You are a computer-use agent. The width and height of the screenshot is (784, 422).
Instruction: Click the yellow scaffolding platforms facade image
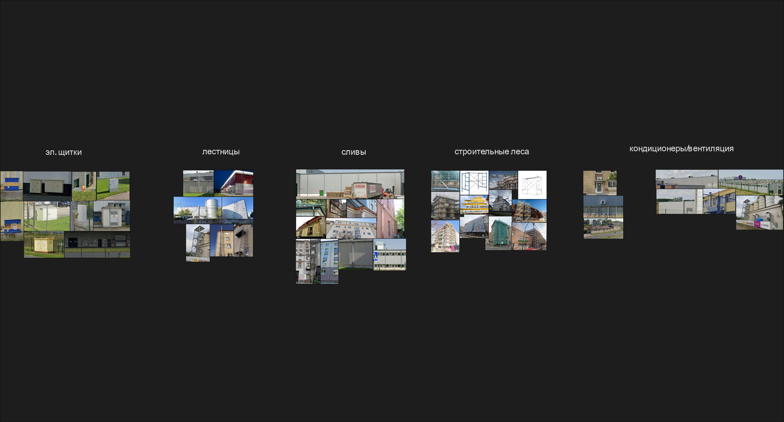[x=474, y=205]
